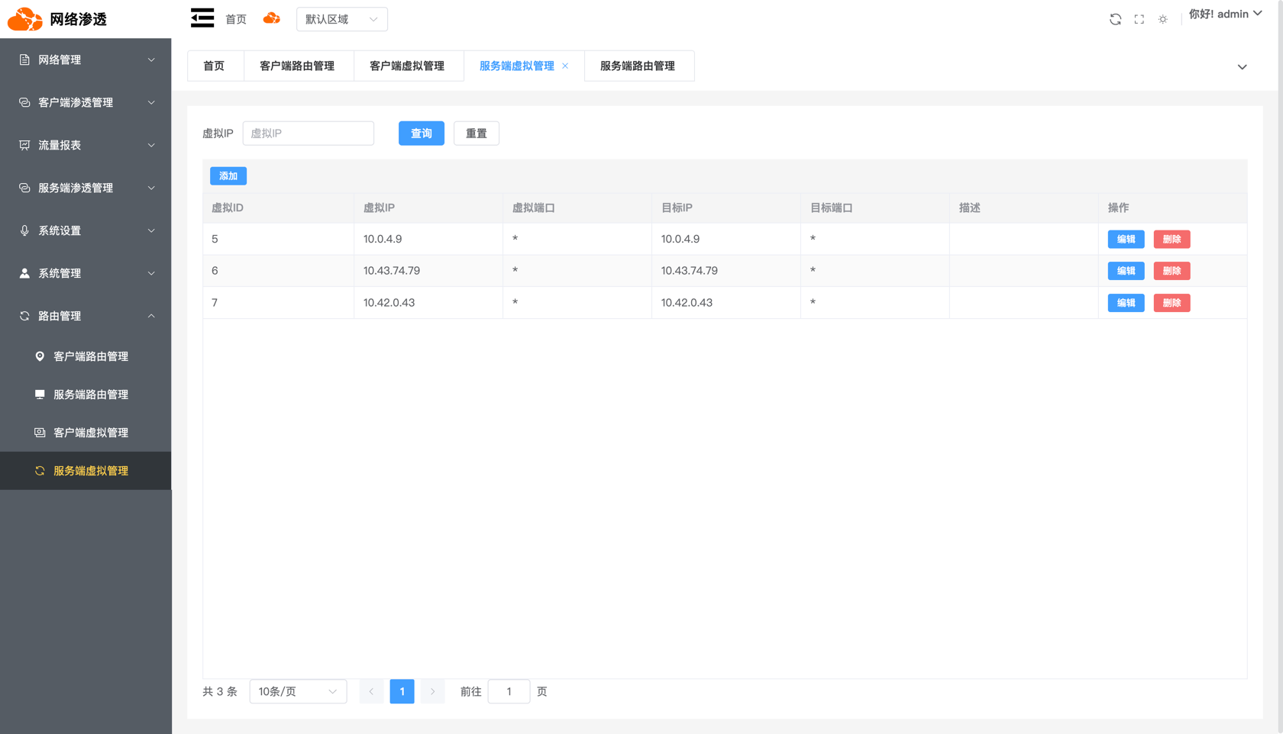Screen dimensions: 1283x734
Task: Enter fullscreen using the expand icon
Action: tap(1139, 19)
